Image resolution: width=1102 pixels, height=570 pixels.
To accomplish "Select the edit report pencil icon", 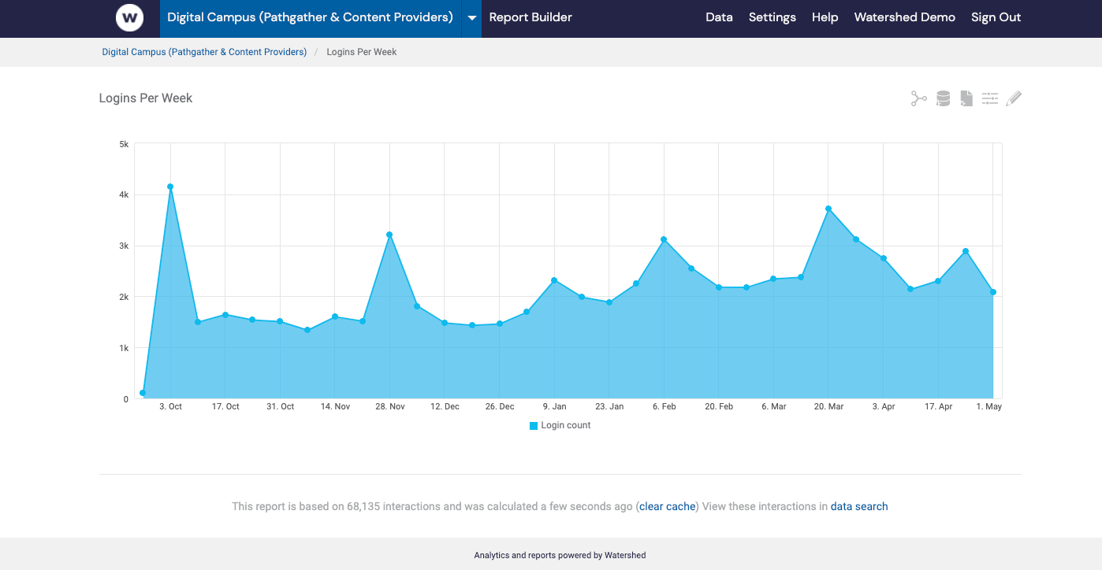I will (x=1013, y=98).
